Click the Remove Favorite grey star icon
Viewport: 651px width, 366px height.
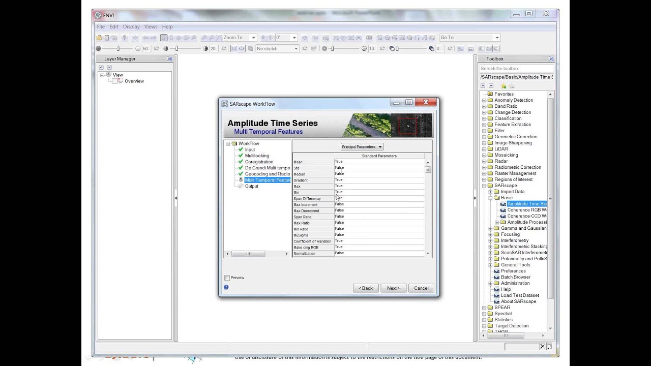coord(512,86)
